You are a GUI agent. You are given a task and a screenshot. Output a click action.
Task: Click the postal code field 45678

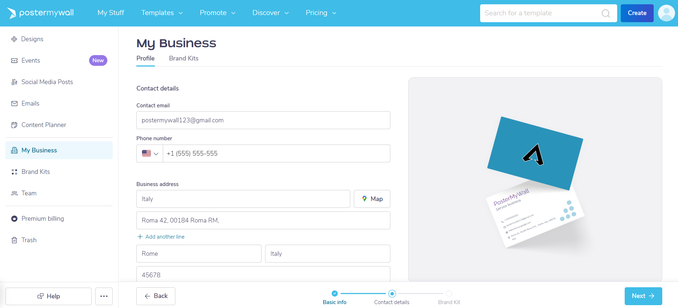[263, 274]
